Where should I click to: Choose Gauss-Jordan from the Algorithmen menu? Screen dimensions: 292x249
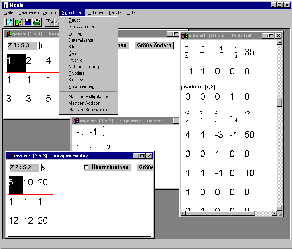(x=81, y=27)
